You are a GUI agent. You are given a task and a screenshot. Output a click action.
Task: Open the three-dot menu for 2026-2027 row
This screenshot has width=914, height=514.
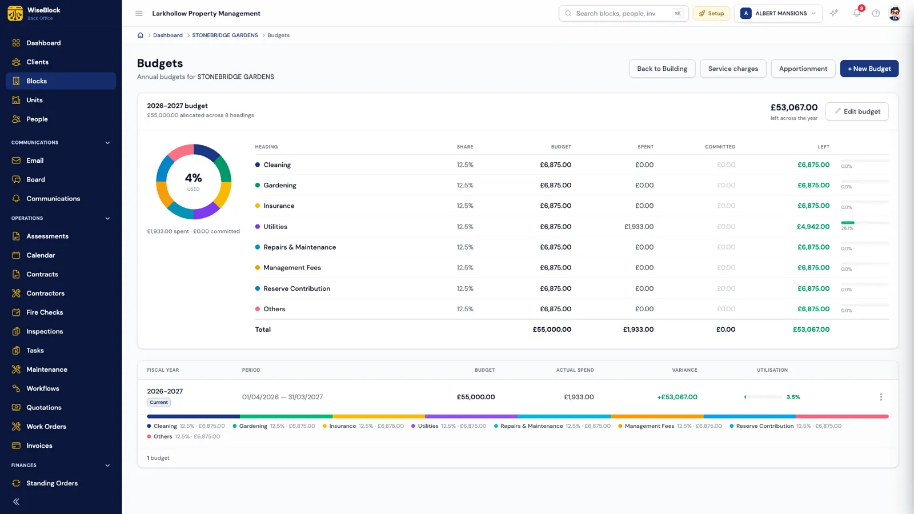[881, 397]
